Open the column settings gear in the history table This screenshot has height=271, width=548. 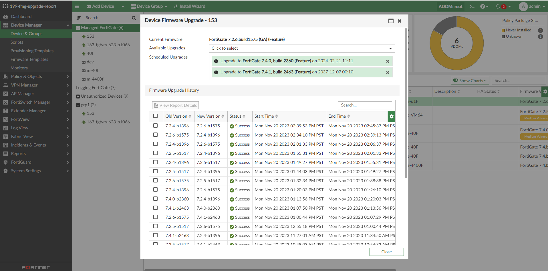(391, 116)
